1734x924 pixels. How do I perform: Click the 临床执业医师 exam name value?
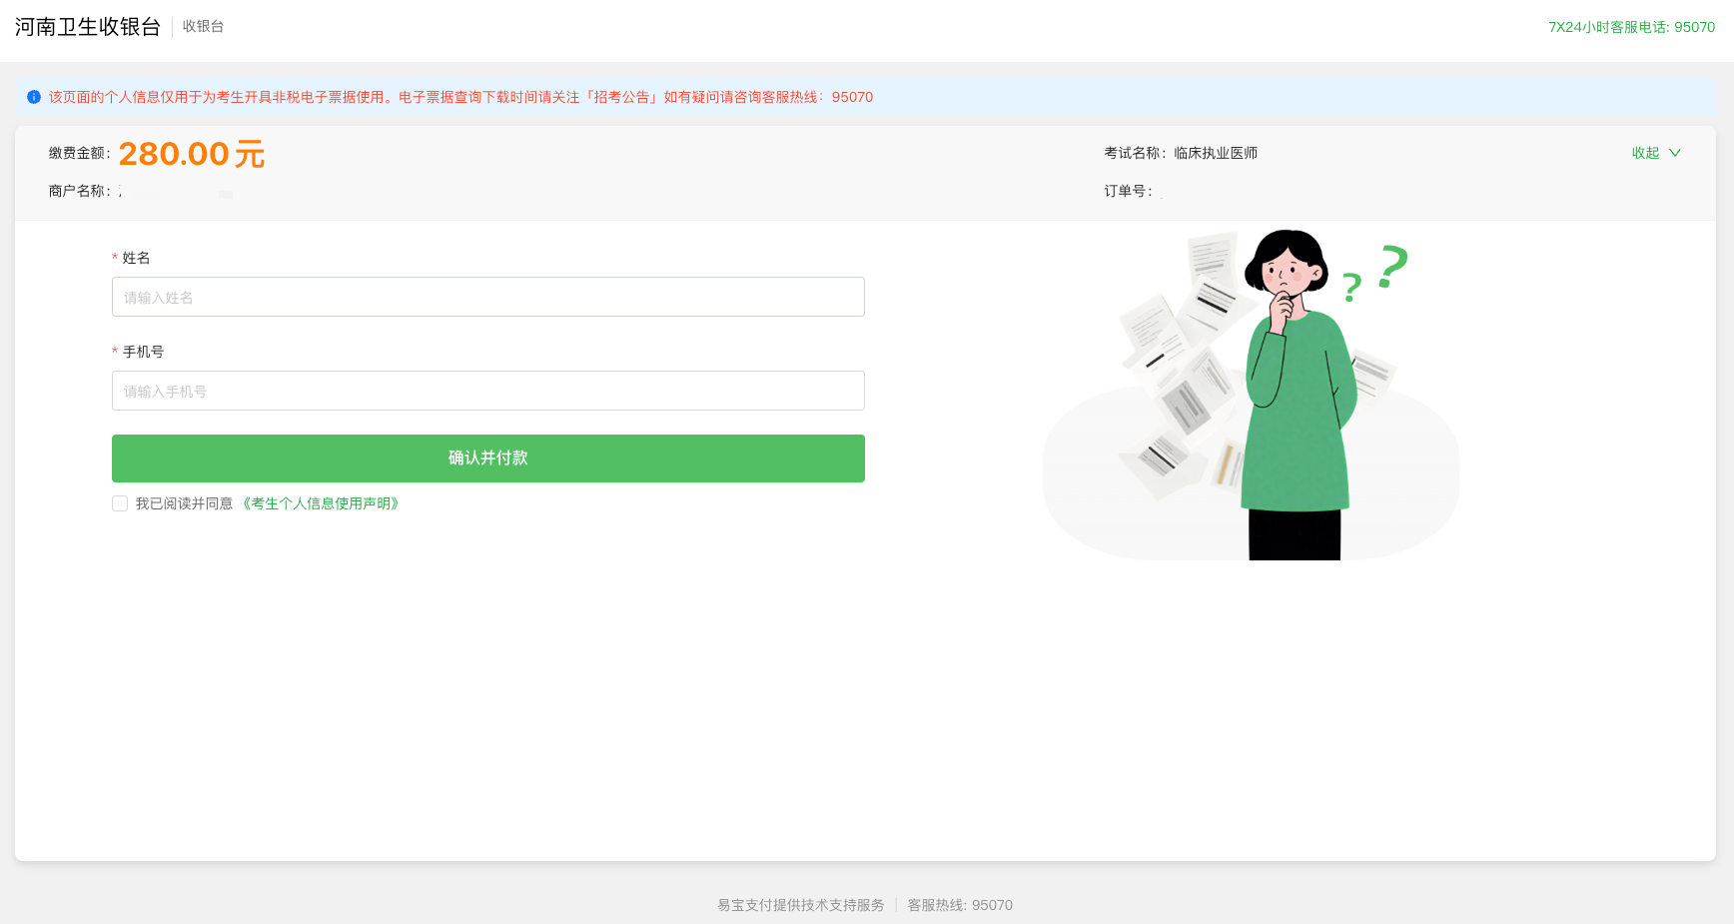[1216, 153]
